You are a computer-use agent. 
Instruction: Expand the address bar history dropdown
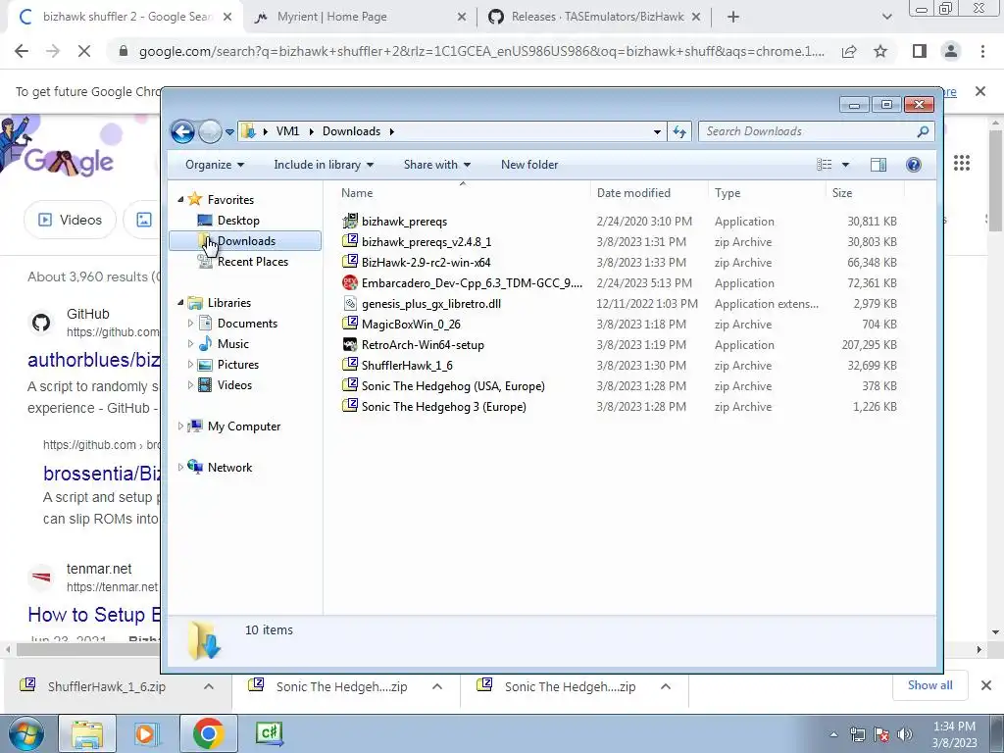657,132
